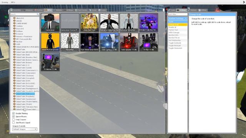This screenshot has height=138, width=246.
Task: Open the NPCs menu in top bar
Action: click(x=13, y=2)
